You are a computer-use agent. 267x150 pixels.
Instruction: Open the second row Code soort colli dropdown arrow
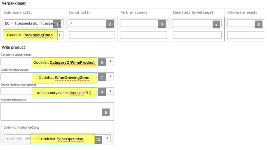point(60,35)
